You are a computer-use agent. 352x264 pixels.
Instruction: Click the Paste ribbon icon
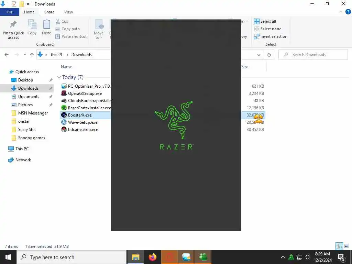(46, 24)
